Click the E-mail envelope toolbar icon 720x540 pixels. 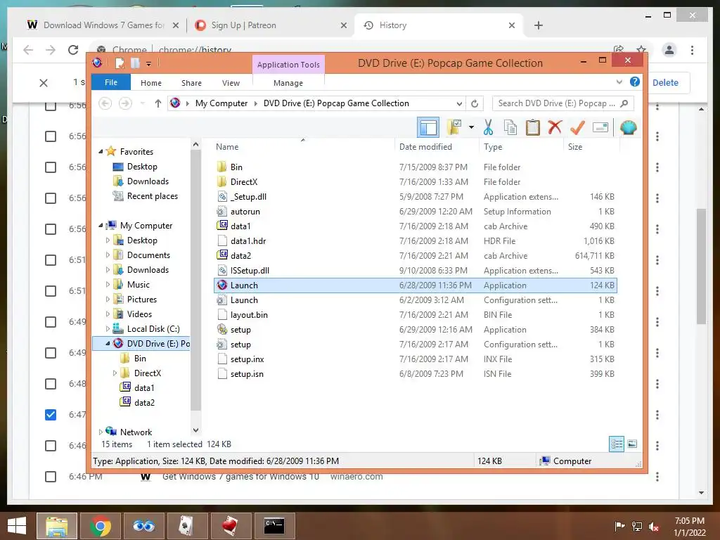coord(600,127)
